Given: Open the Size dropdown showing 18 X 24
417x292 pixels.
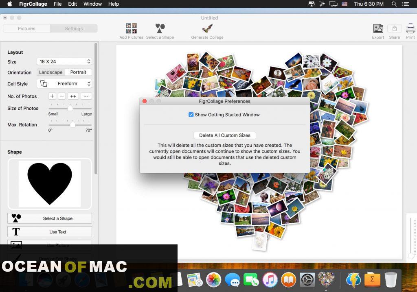Looking at the screenshot, I should tap(64, 62).
